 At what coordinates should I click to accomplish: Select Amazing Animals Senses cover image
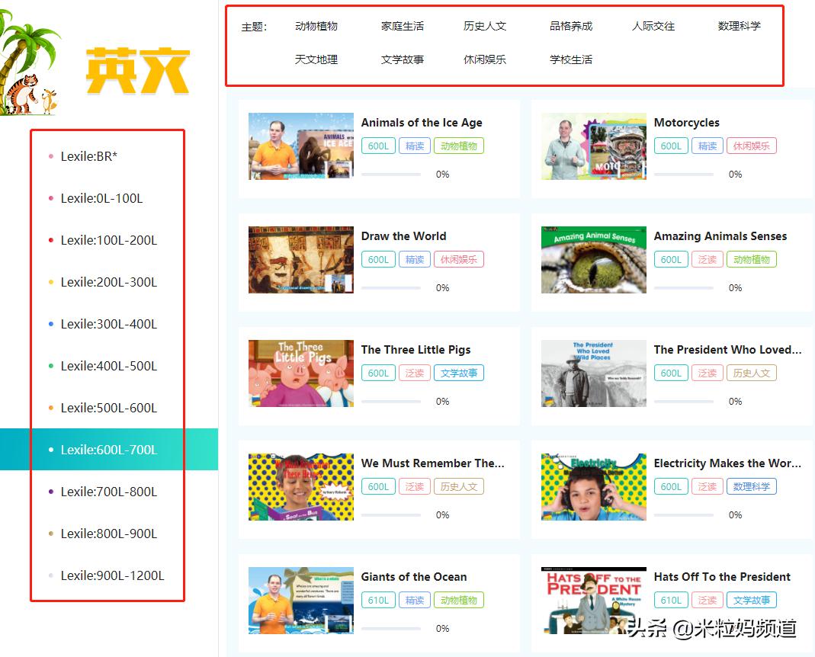pyautogui.click(x=593, y=260)
